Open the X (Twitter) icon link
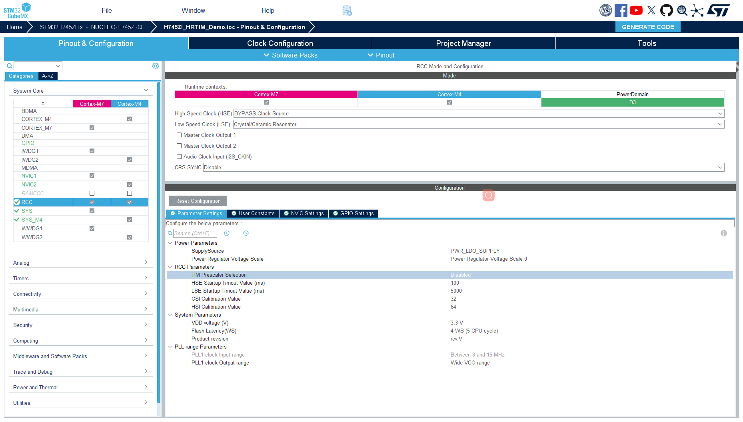The height and width of the screenshot is (422, 743). tap(651, 10)
